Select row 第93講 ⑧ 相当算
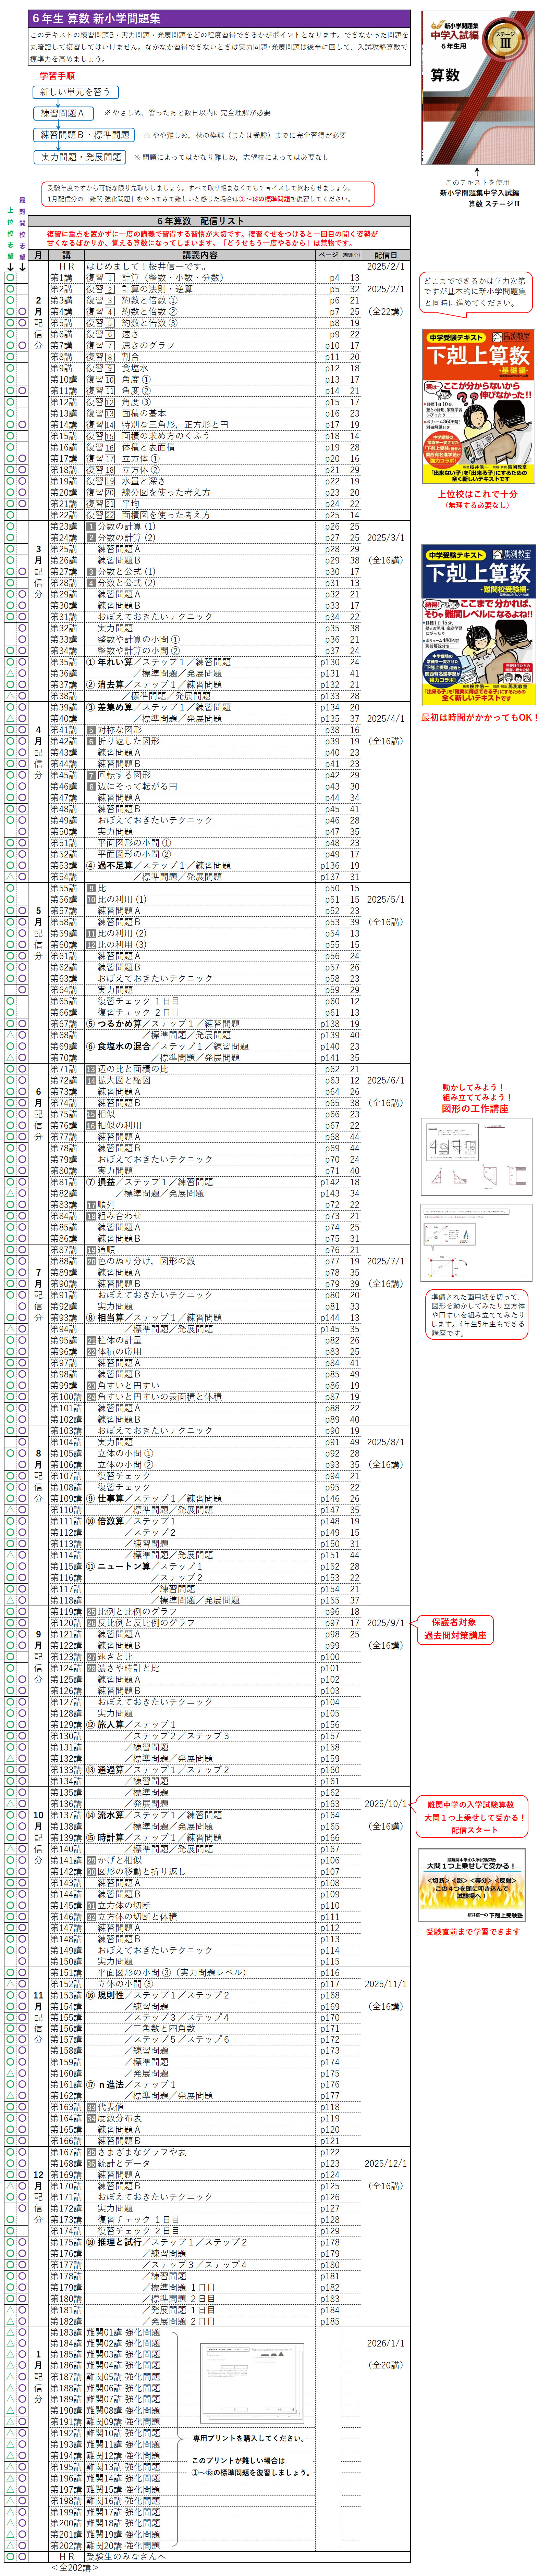Viewport: 538px width, 2576px height. 205,1318
